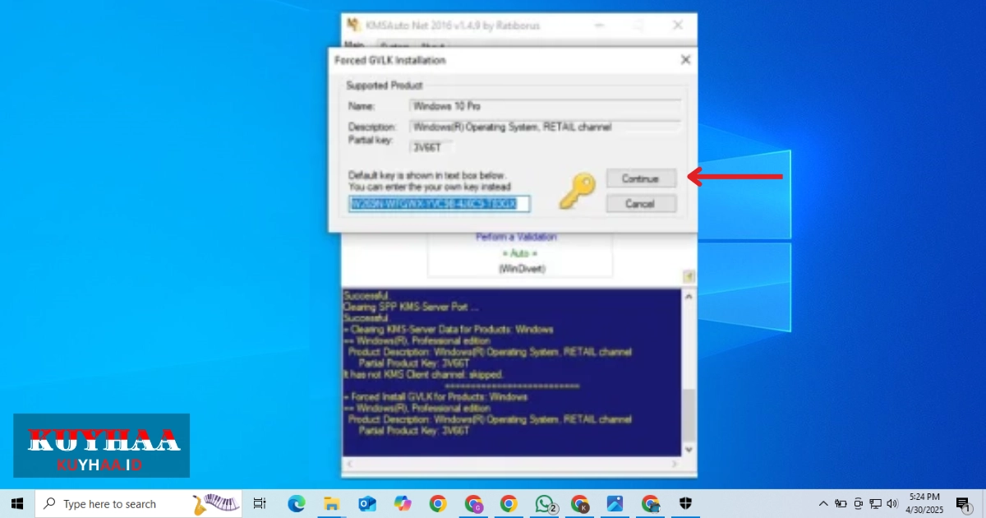This screenshot has height=518, width=986.
Task: Open File Explorer from the taskbar
Action: 332,503
